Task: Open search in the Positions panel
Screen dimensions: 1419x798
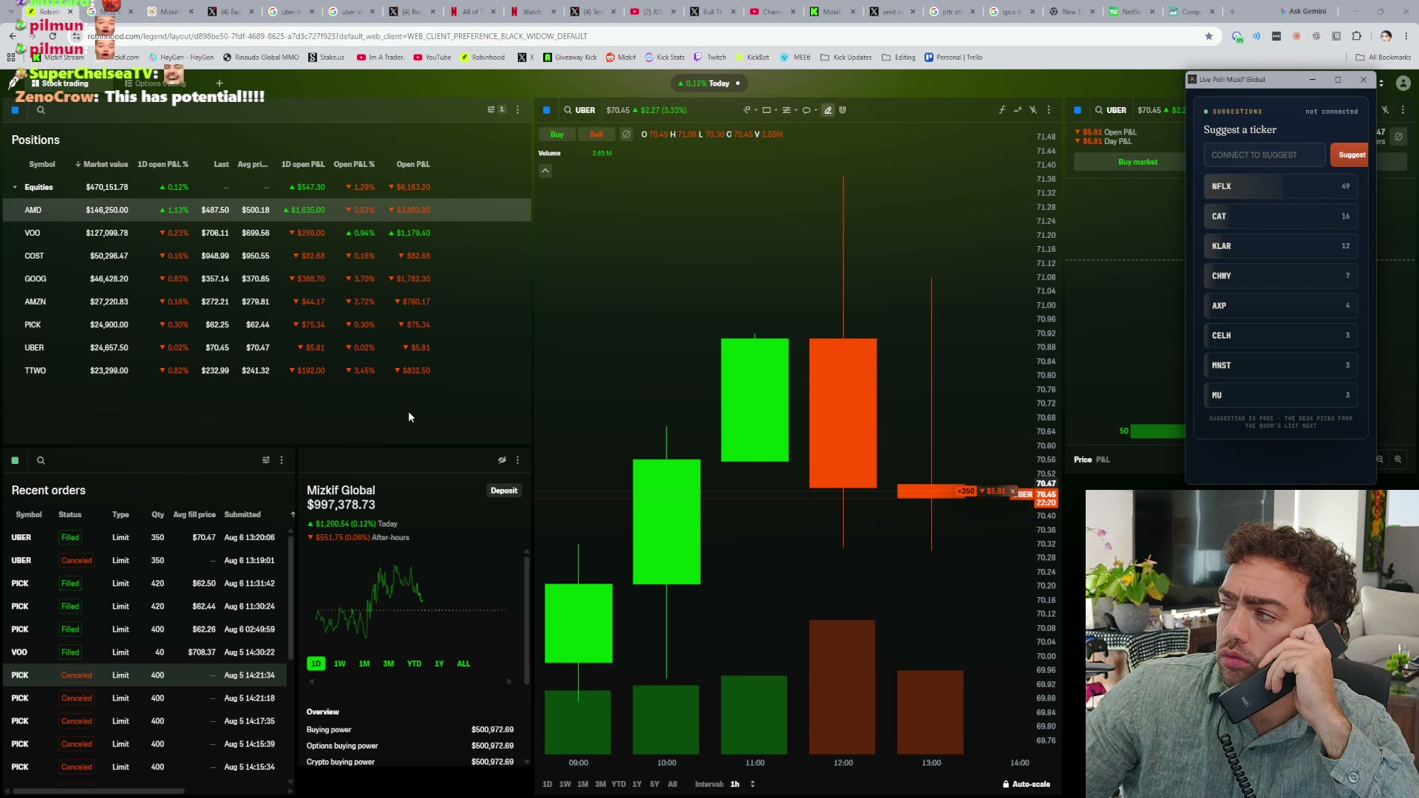Action: 41,110
